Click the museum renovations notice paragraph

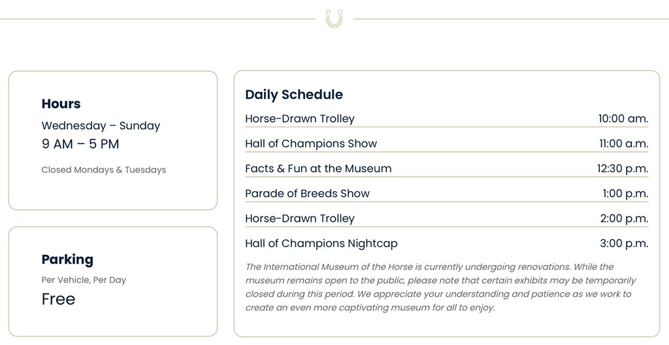[x=440, y=287]
